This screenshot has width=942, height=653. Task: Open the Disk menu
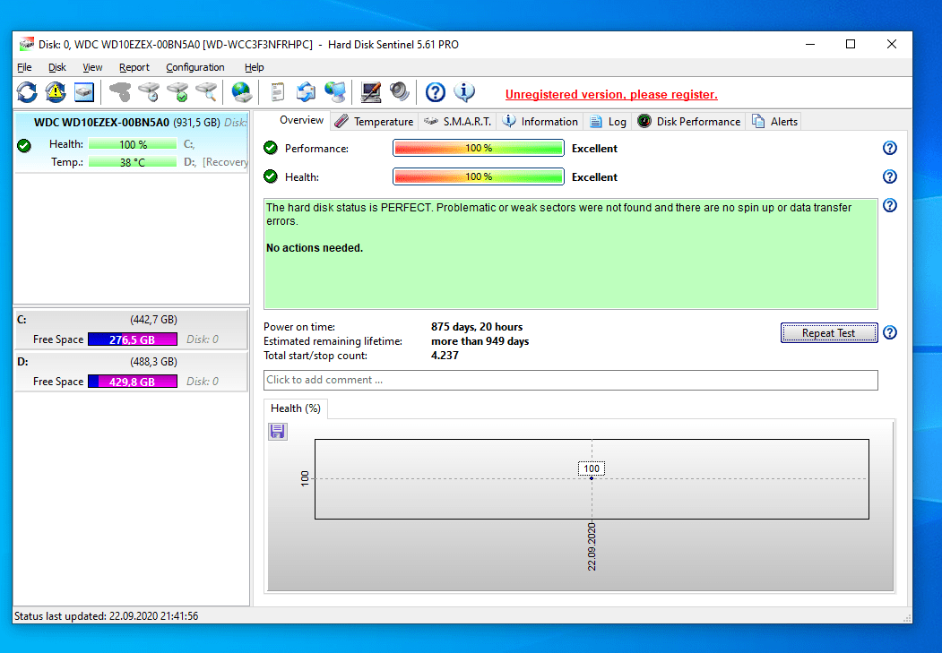57,67
